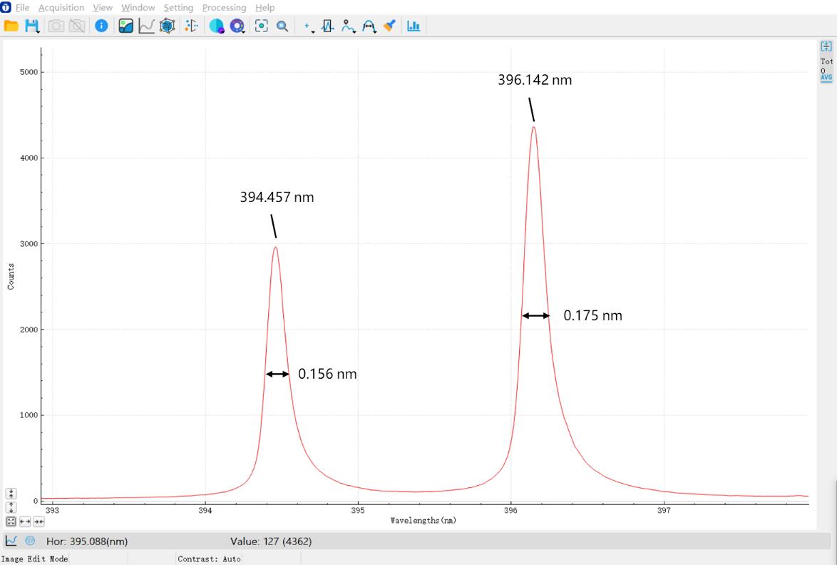Click the 394.457 nm peak on the spectrum

[x=275, y=248]
